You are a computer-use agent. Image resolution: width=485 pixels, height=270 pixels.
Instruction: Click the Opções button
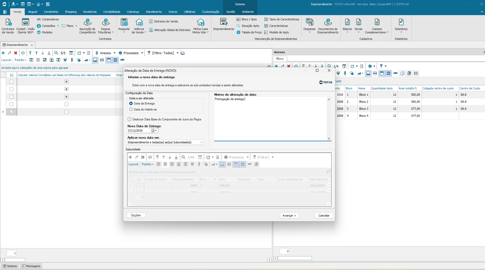pyautogui.click(x=136, y=215)
